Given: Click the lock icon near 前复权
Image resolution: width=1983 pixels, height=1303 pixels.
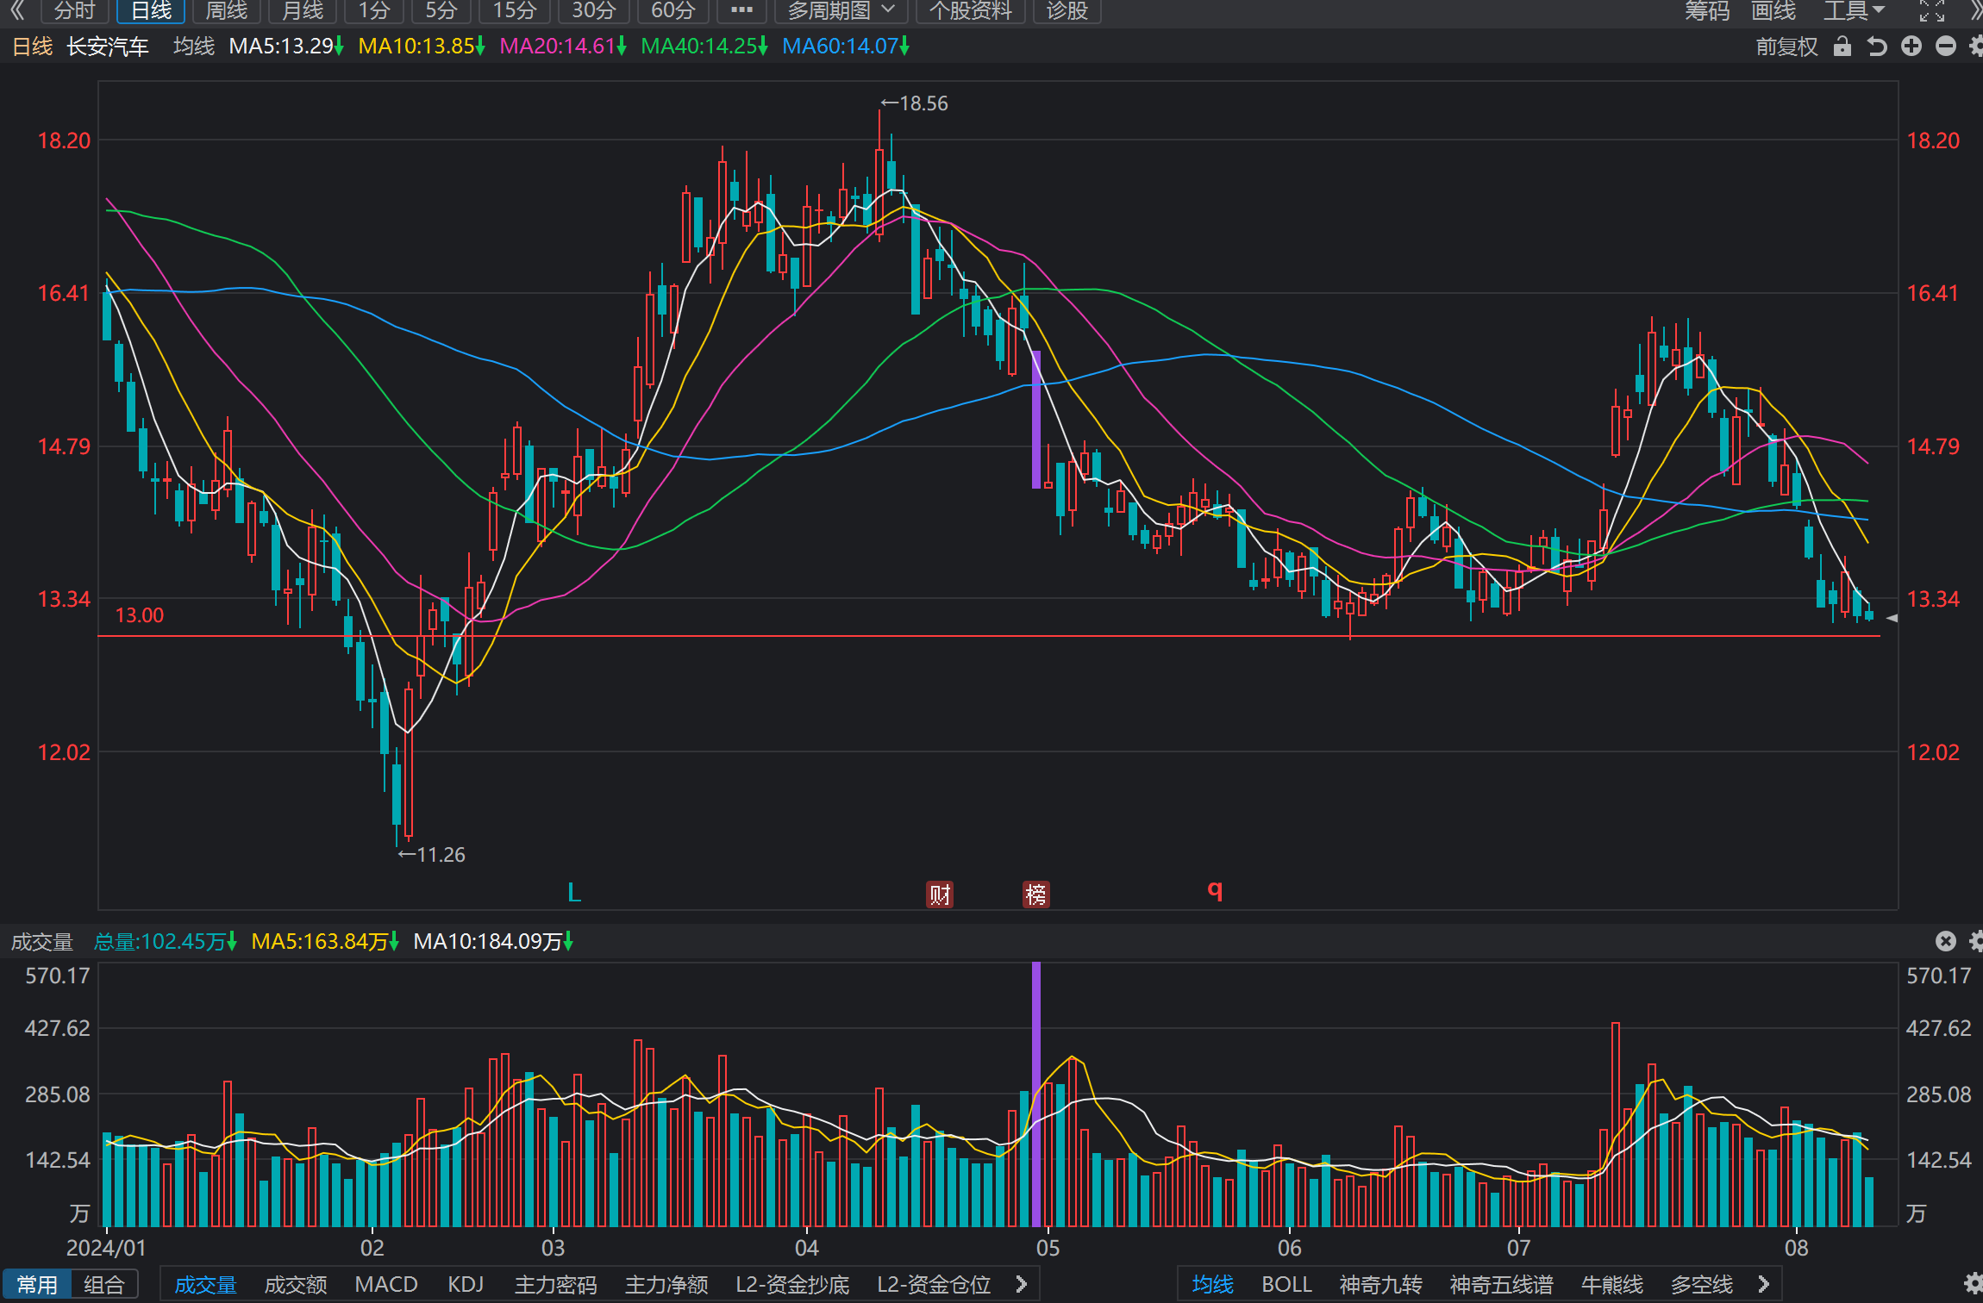Looking at the screenshot, I should [x=1842, y=47].
